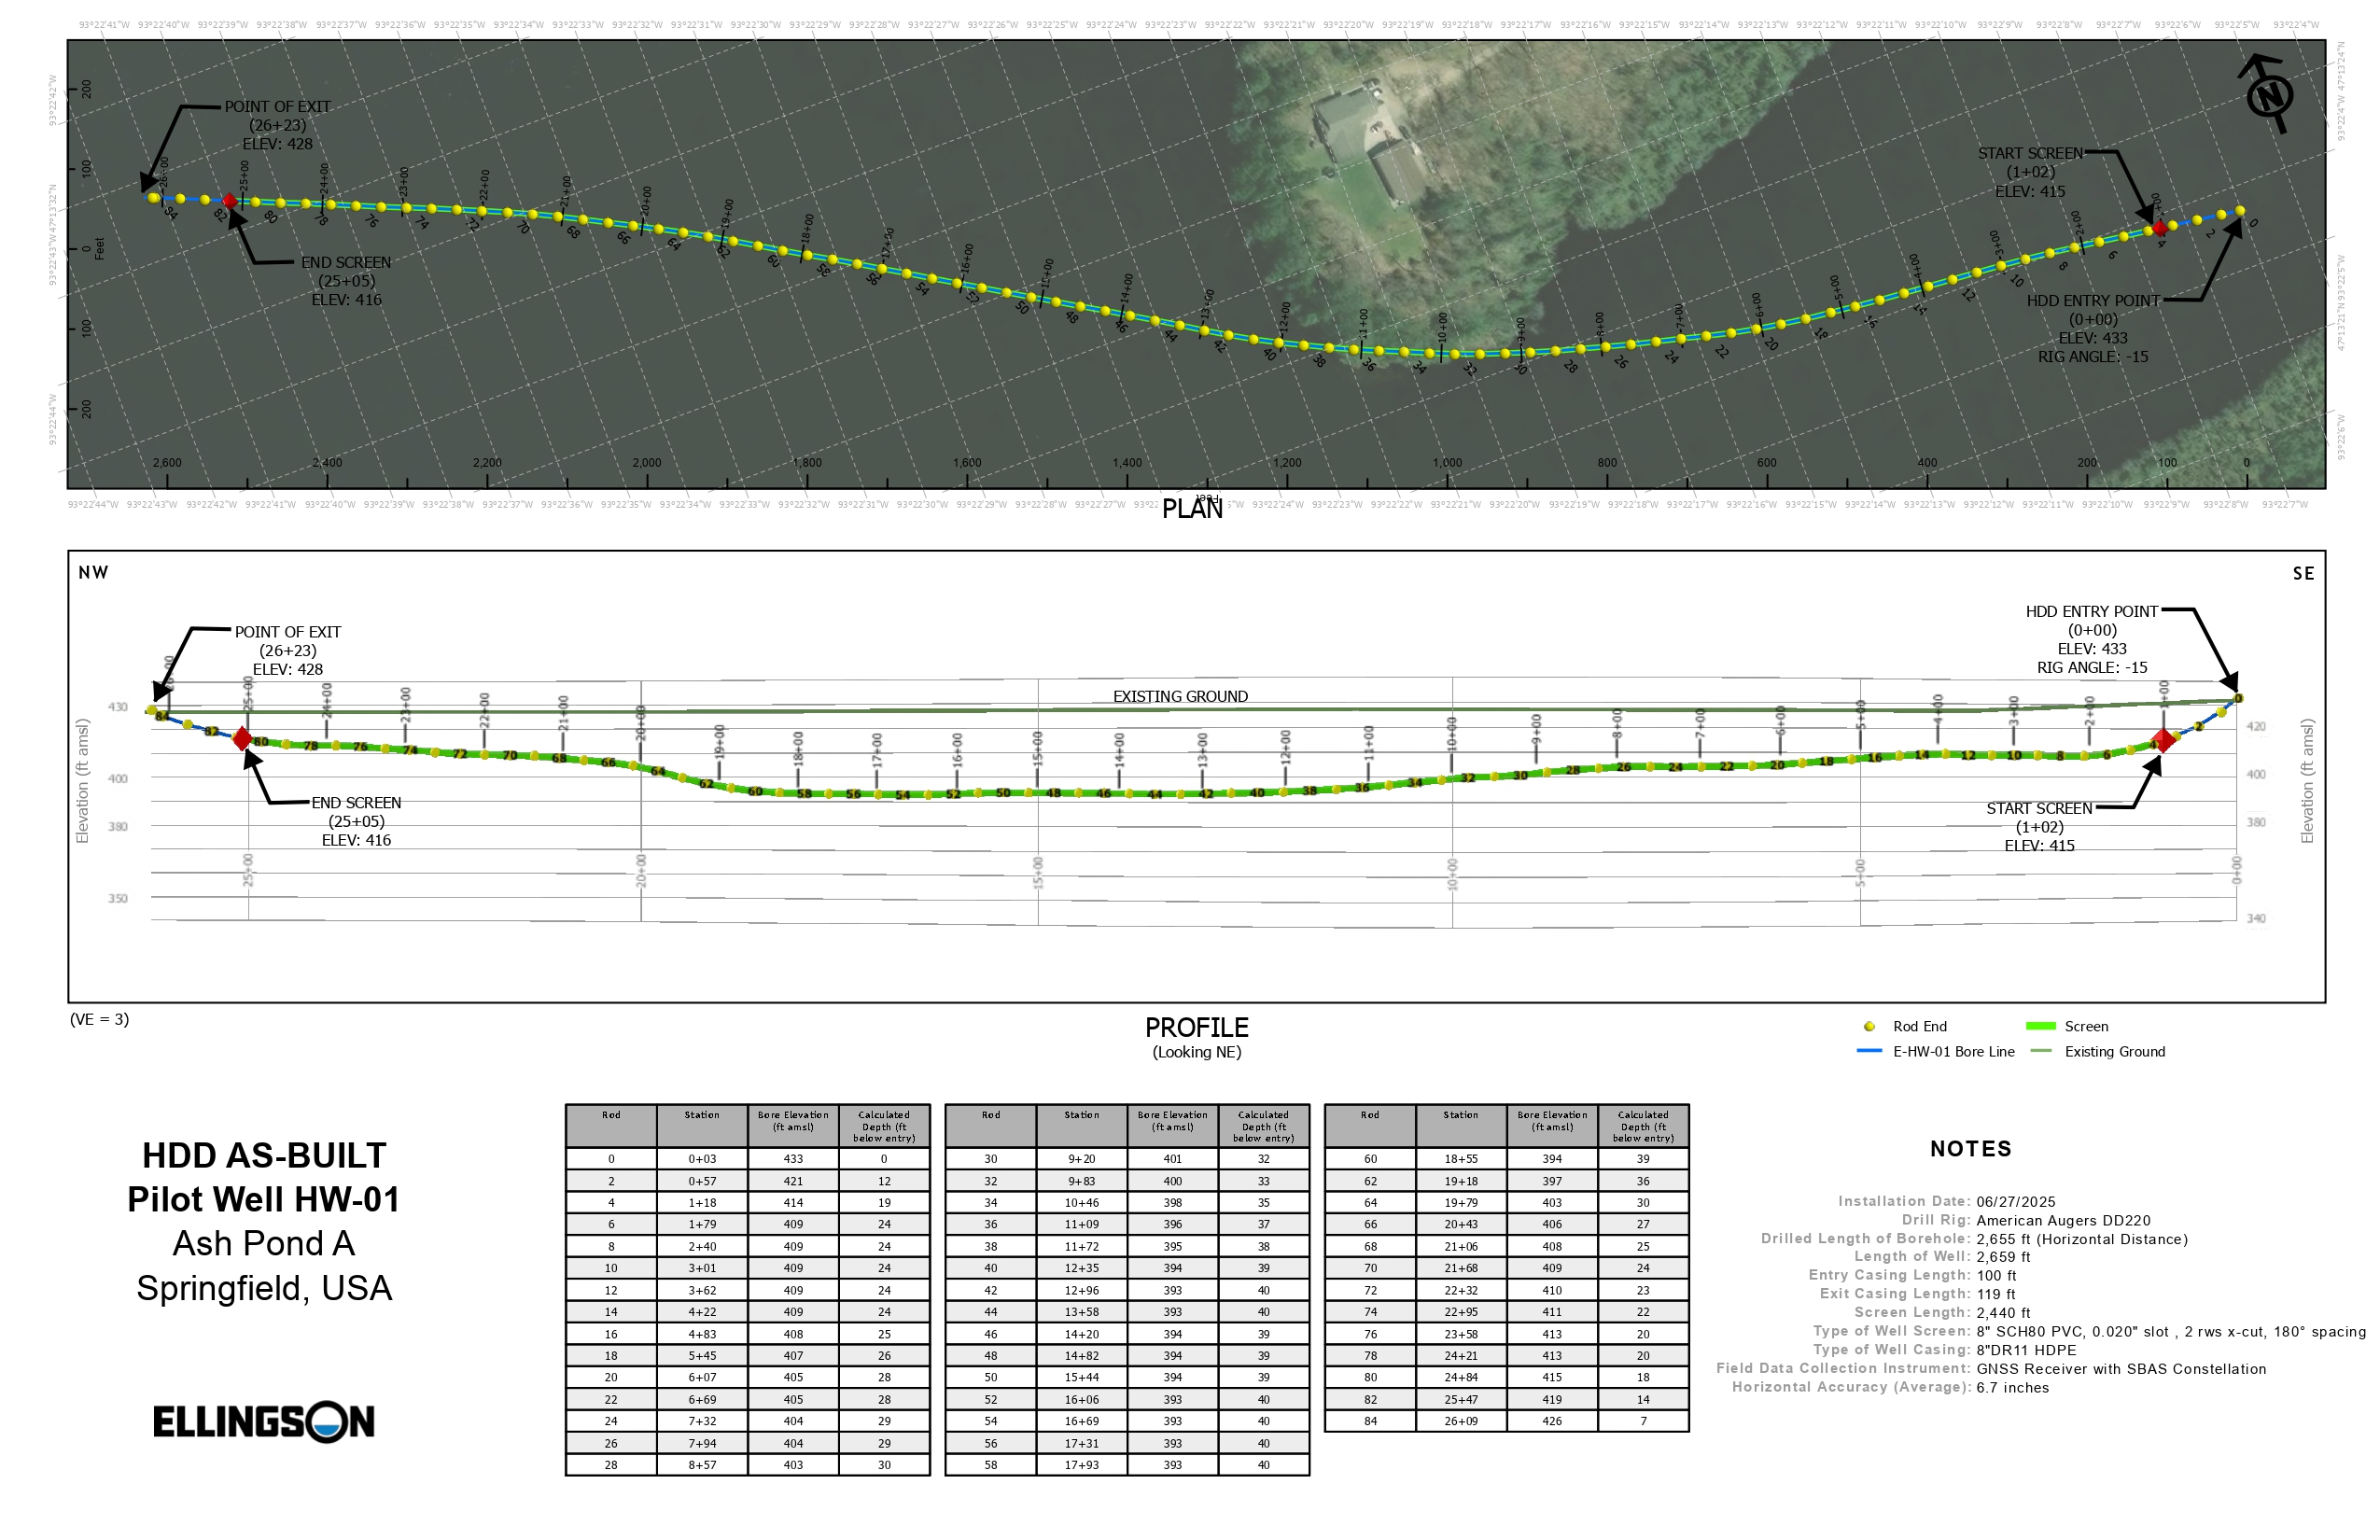Click the yellow Rod End legend dot
Screen dimensions: 2380x1540
(1869, 1026)
